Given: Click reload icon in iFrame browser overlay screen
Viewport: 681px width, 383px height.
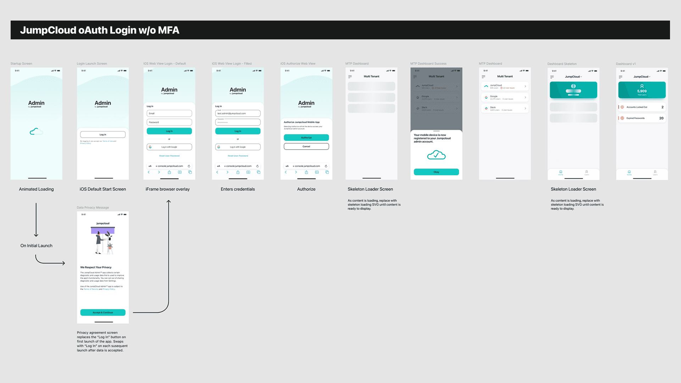Looking at the screenshot, I should [189, 166].
